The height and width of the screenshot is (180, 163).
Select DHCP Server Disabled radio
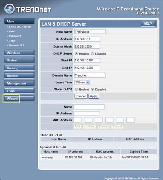pos(93,54)
